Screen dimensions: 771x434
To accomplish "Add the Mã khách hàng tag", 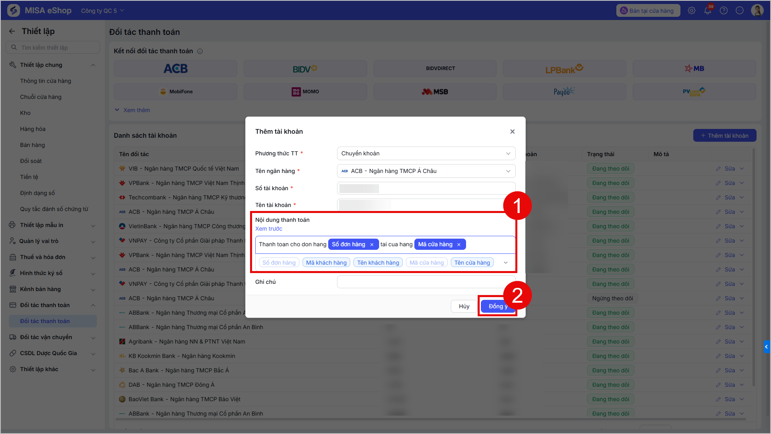I will (x=327, y=263).
